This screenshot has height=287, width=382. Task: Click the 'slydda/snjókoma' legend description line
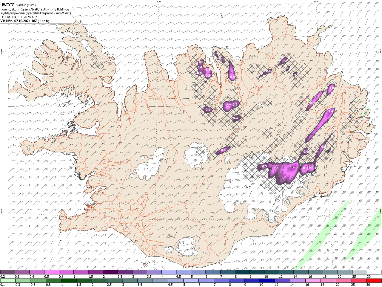[36, 13]
